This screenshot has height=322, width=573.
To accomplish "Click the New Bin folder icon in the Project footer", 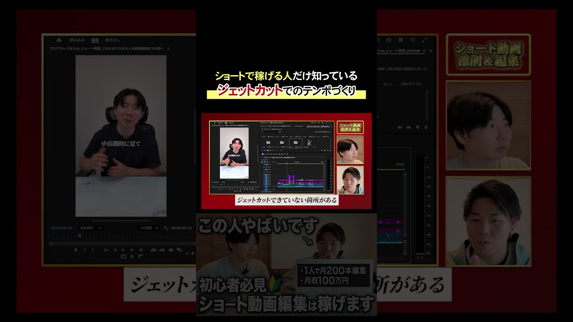I will coord(409,127).
